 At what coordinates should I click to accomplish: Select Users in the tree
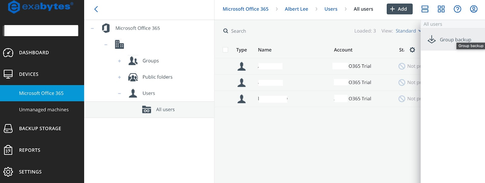[149, 93]
